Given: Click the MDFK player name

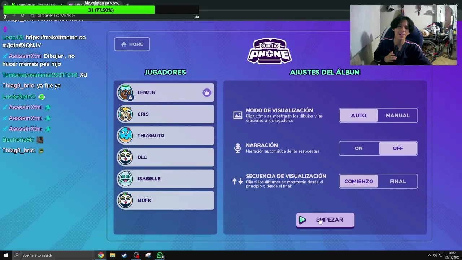Looking at the screenshot, I should (x=144, y=200).
